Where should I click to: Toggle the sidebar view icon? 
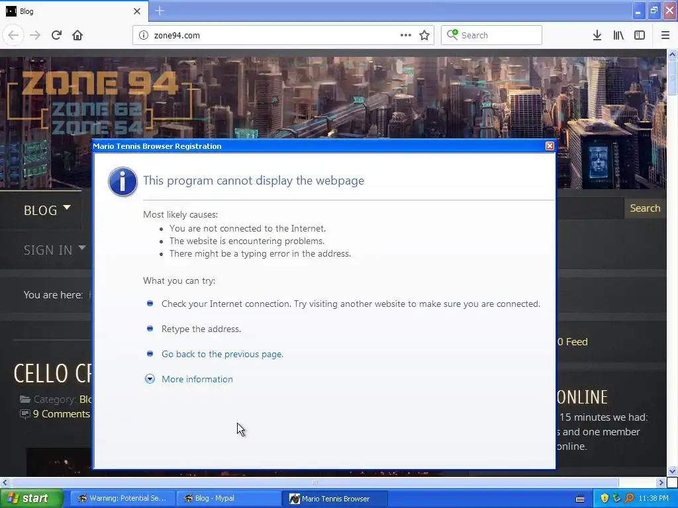640,36
